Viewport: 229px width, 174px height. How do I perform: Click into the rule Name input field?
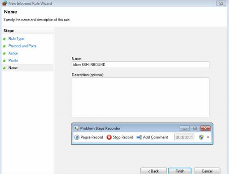coord(141,65)
